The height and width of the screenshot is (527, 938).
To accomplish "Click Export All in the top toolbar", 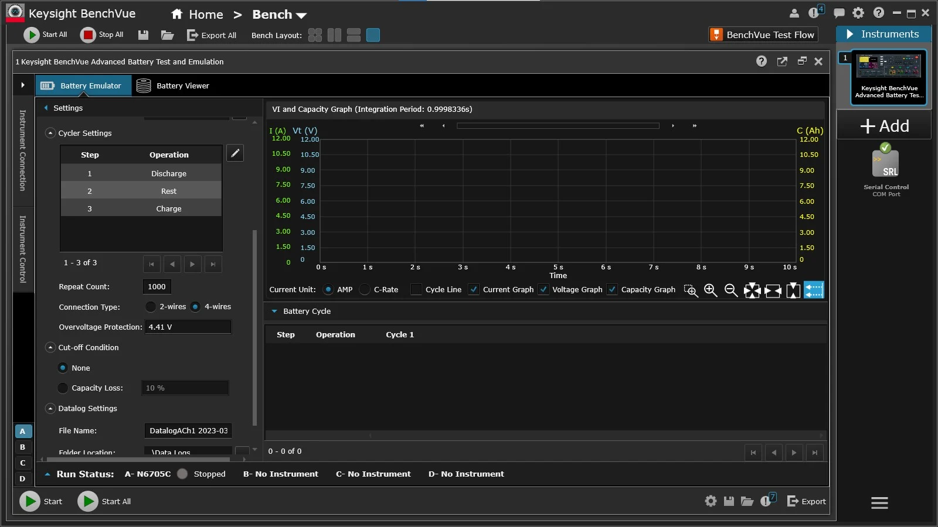I will pyautogui.click(x=212, y=35).
